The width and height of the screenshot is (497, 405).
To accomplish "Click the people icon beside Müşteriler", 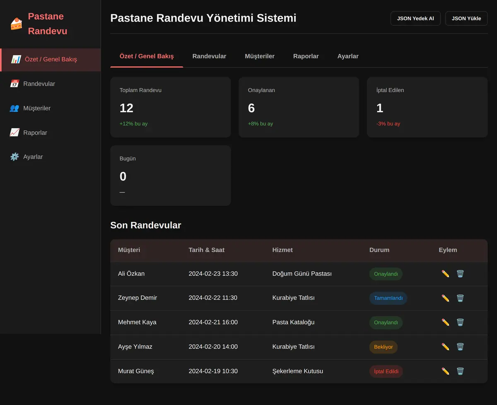I will tap(14, 108).
